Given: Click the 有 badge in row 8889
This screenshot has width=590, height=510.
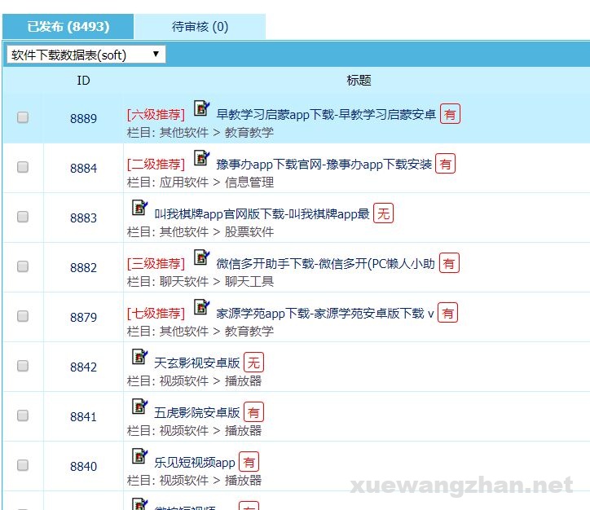Looking at the screenshot, I should (x=450, y=113).
